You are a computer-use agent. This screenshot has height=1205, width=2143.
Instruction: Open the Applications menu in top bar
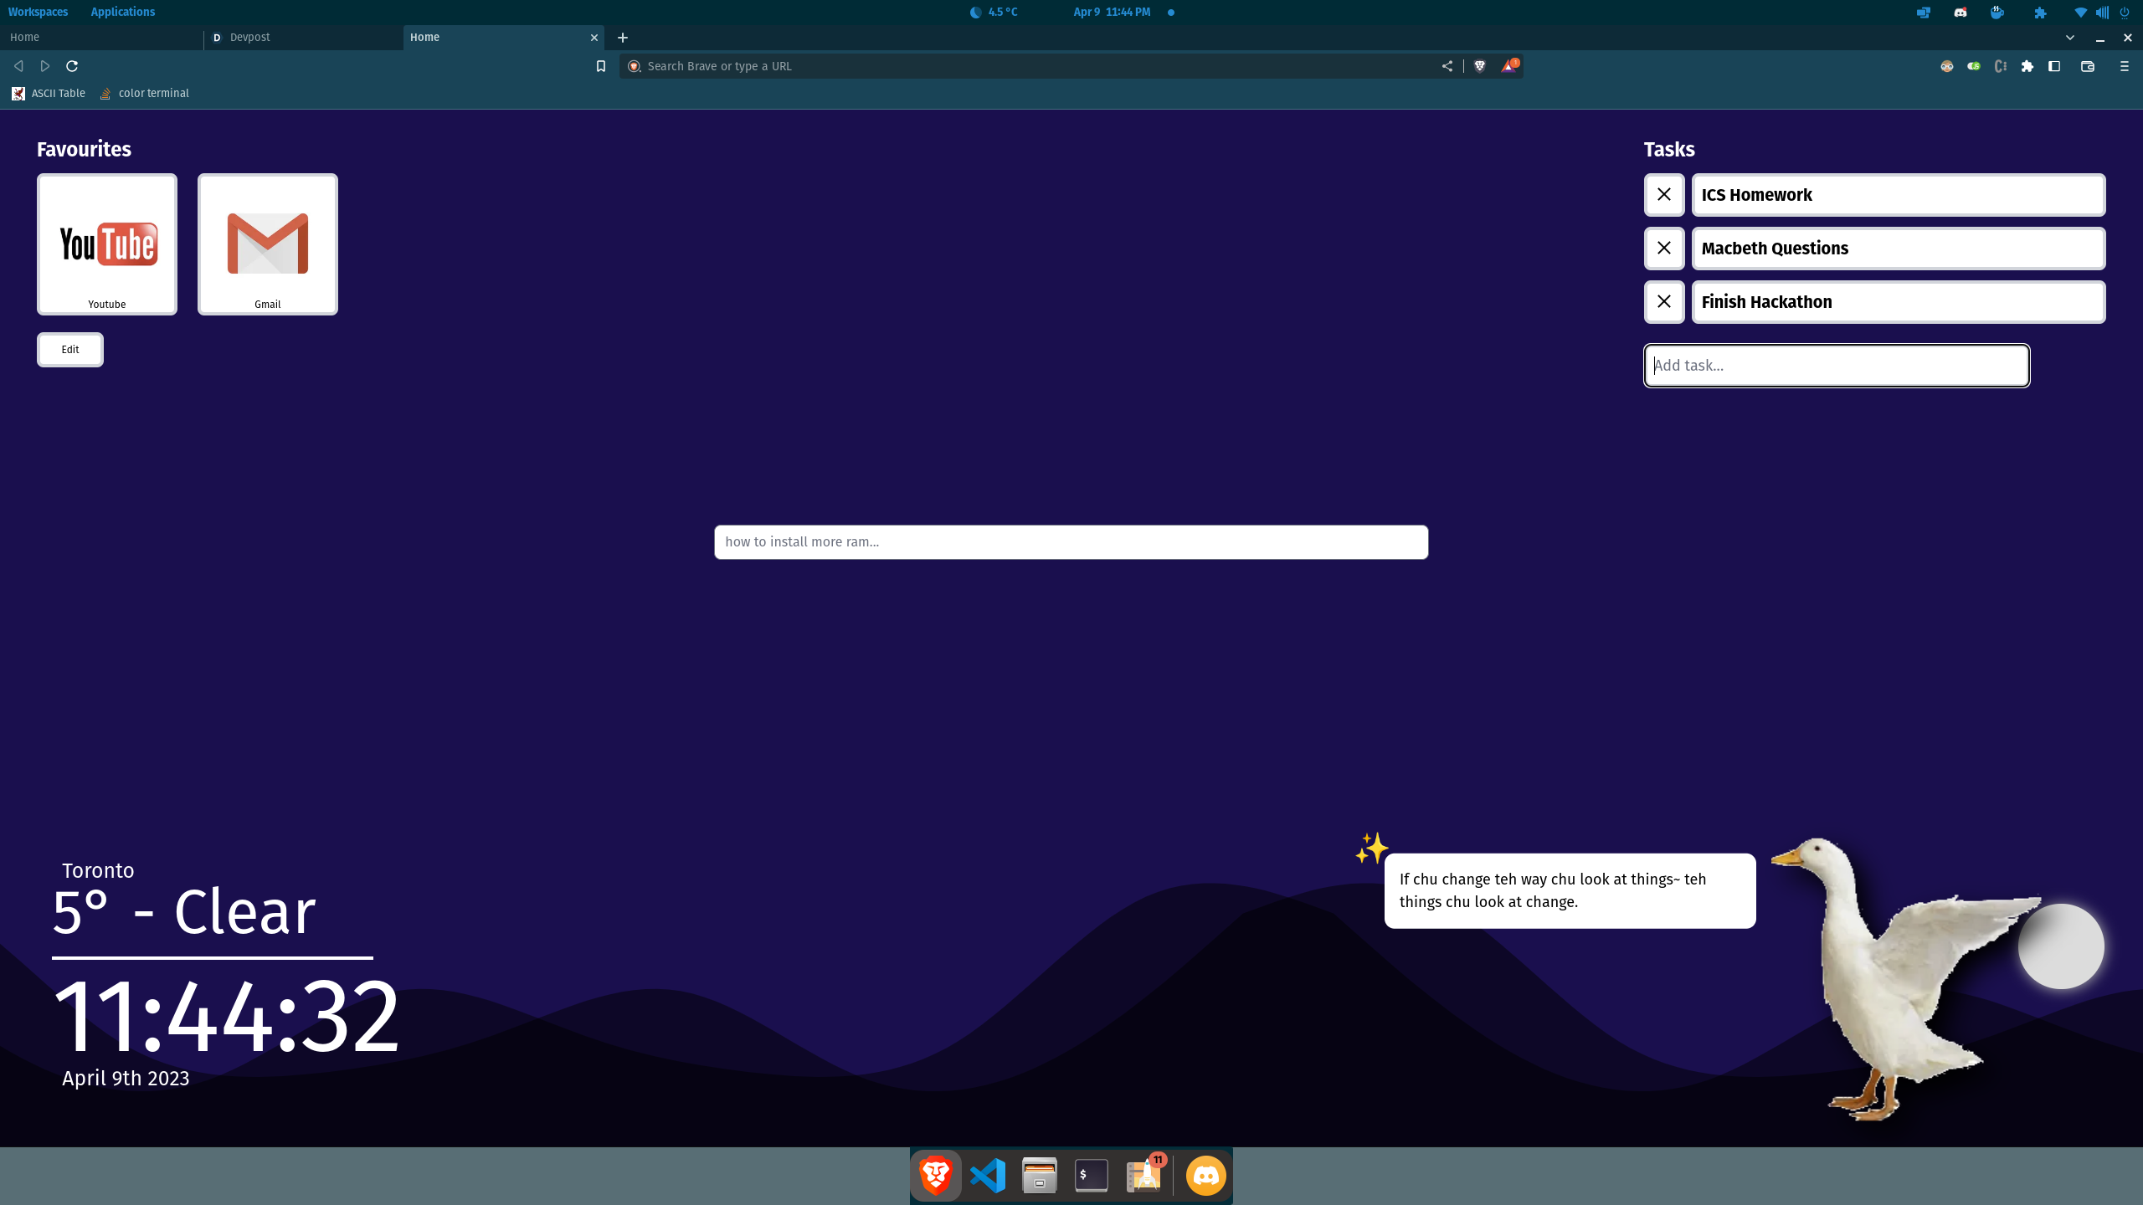tap(122, 12)
